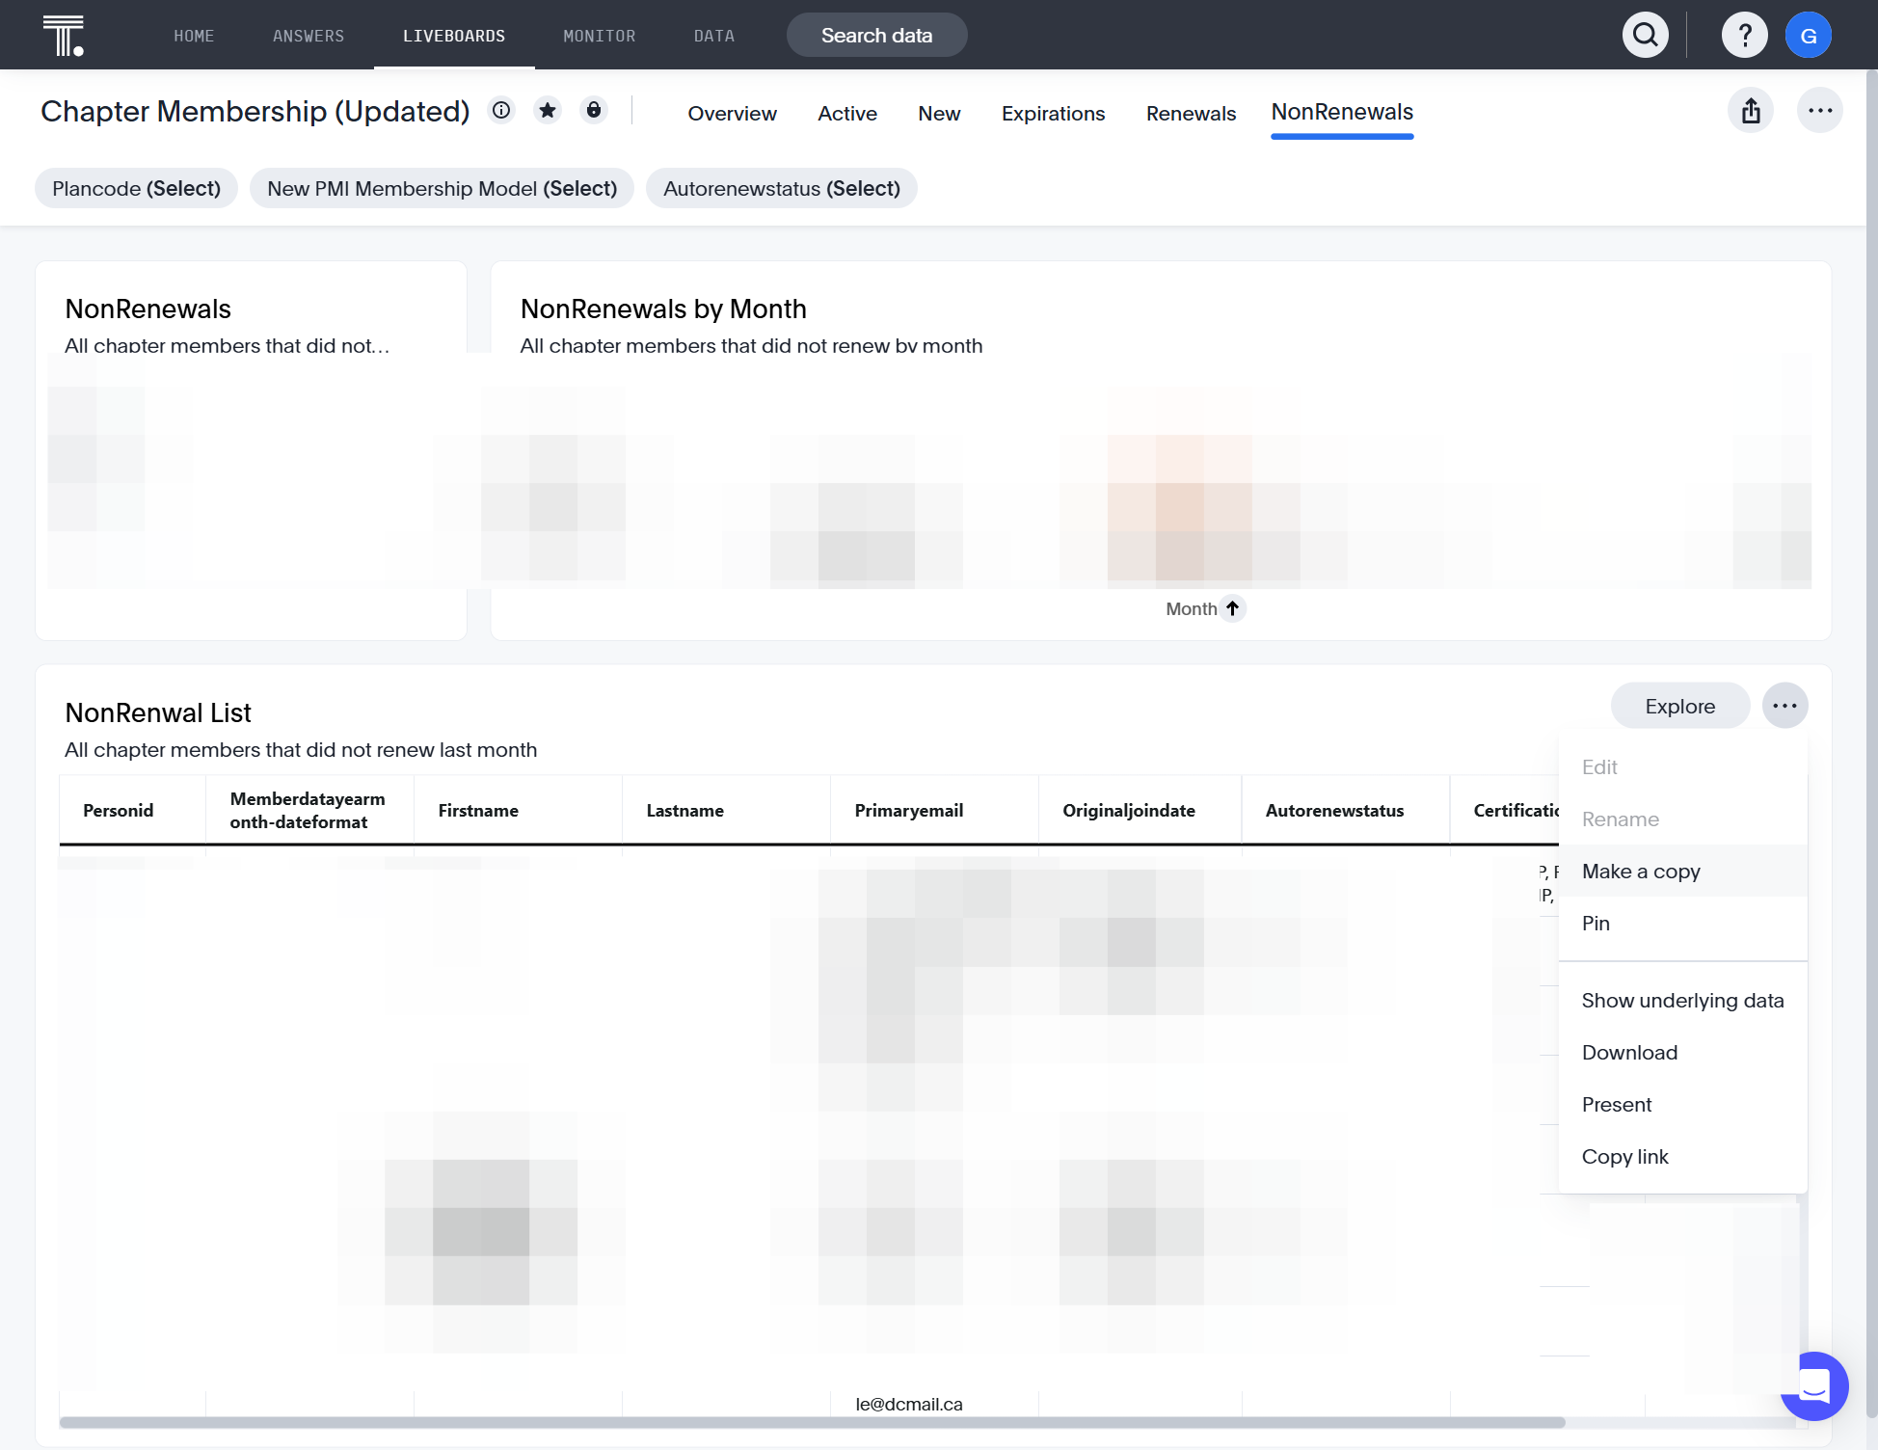Viewport: 1878px width, 1450px height.
Task: Open liveboard more options ellipsis
Action: coord(1820,111)
